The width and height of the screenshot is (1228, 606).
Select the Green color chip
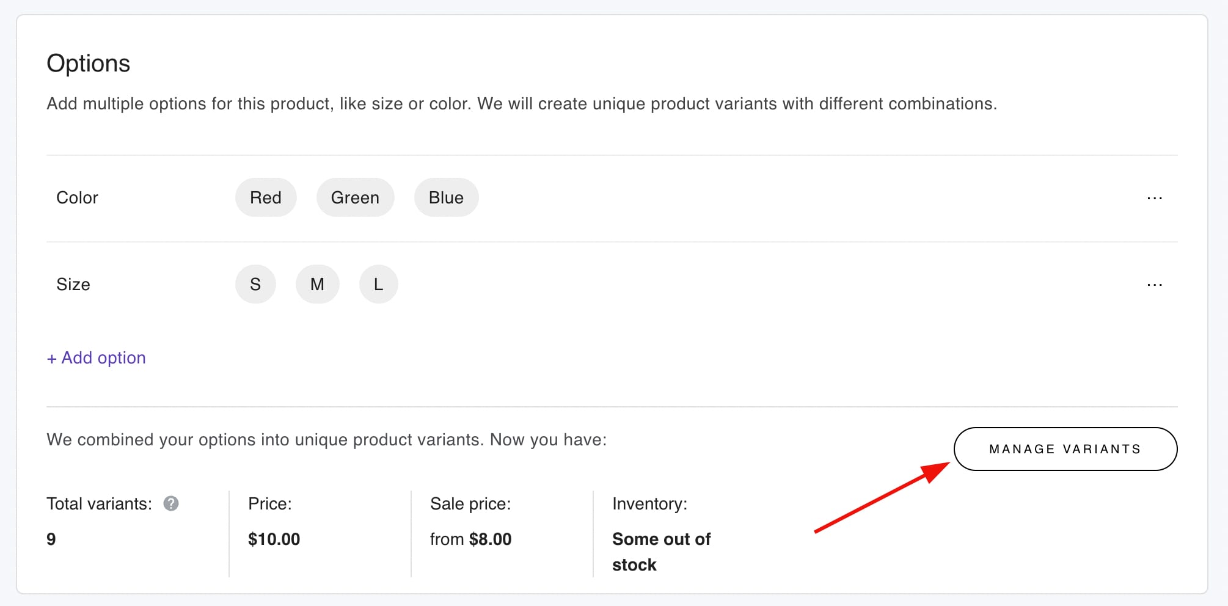point(355,197)
